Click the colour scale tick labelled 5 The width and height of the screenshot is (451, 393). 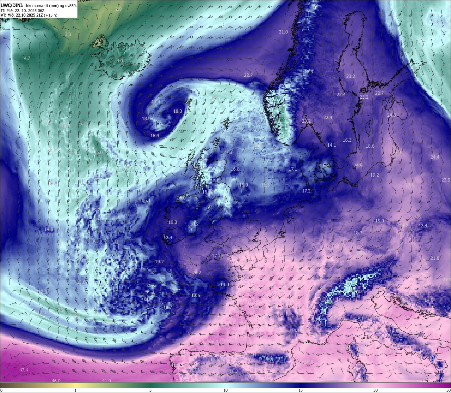point(150,390)
